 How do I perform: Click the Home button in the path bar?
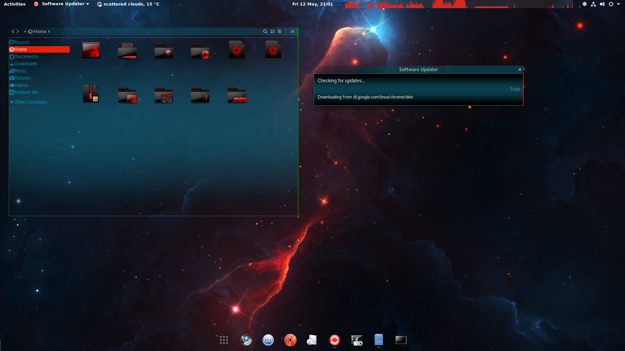pos(37,32)
